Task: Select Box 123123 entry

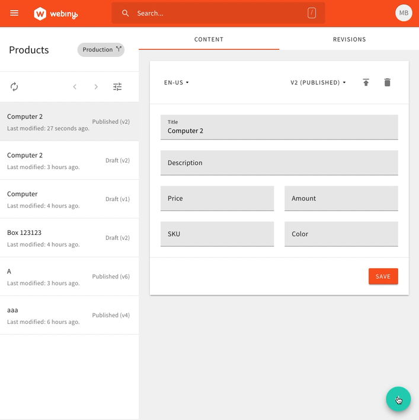Action: 69,238
